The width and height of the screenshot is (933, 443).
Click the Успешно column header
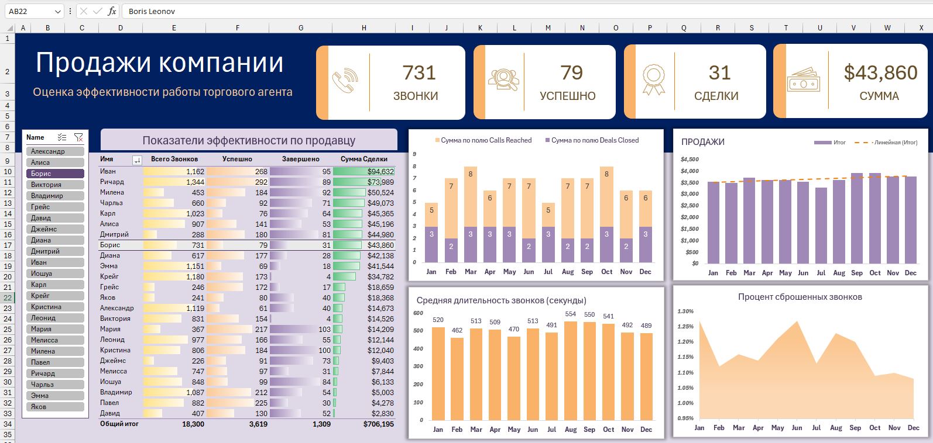tap(237, 159)
